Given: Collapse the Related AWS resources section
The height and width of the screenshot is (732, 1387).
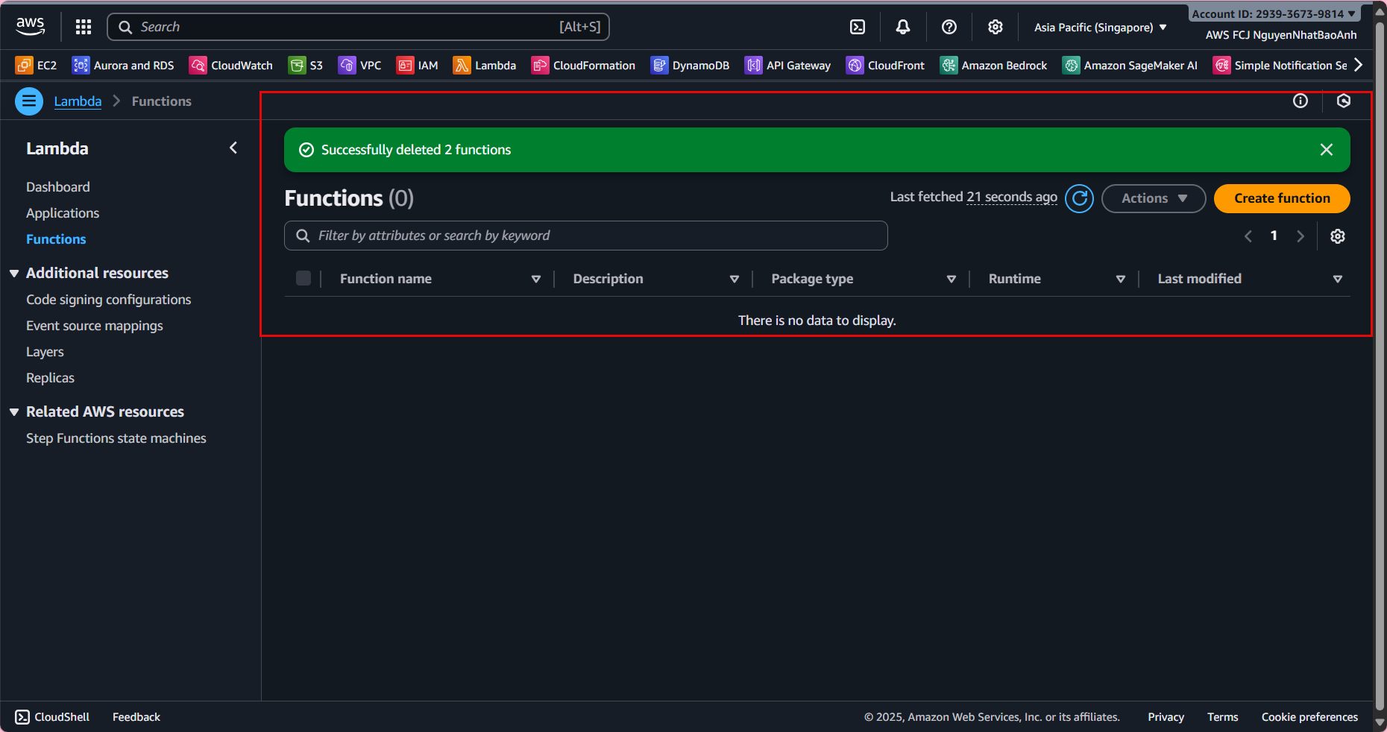Looking at the screenshot, I should pyautogui.click(x=14, y=412).
